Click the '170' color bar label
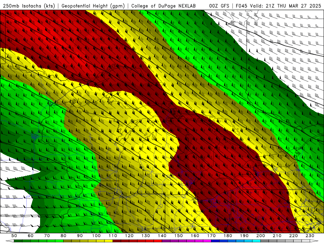Image resolution: width=324 pixels, height=243 pixels. pyautogui.click(x=211, y=236)
